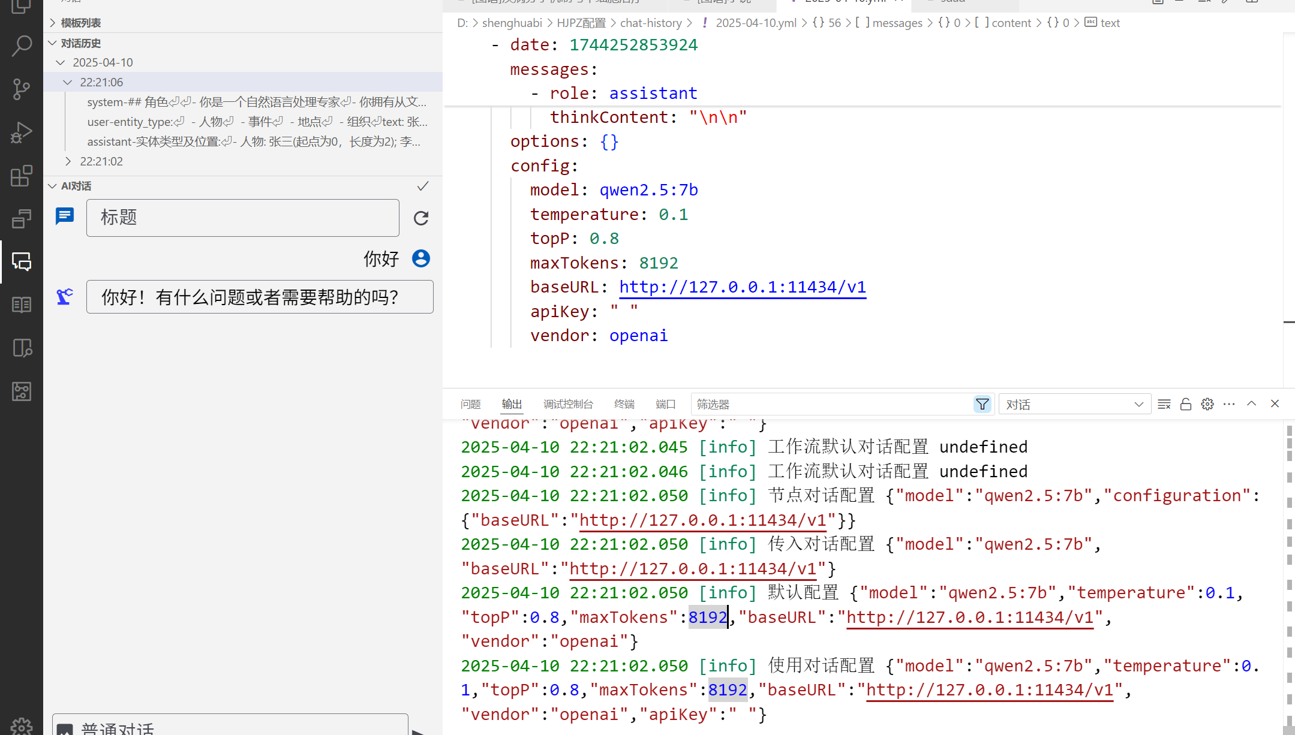Open the Extensions view

[x=22, y=176]
